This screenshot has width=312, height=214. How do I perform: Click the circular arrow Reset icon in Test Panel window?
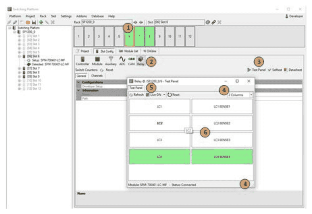point(169,95)
